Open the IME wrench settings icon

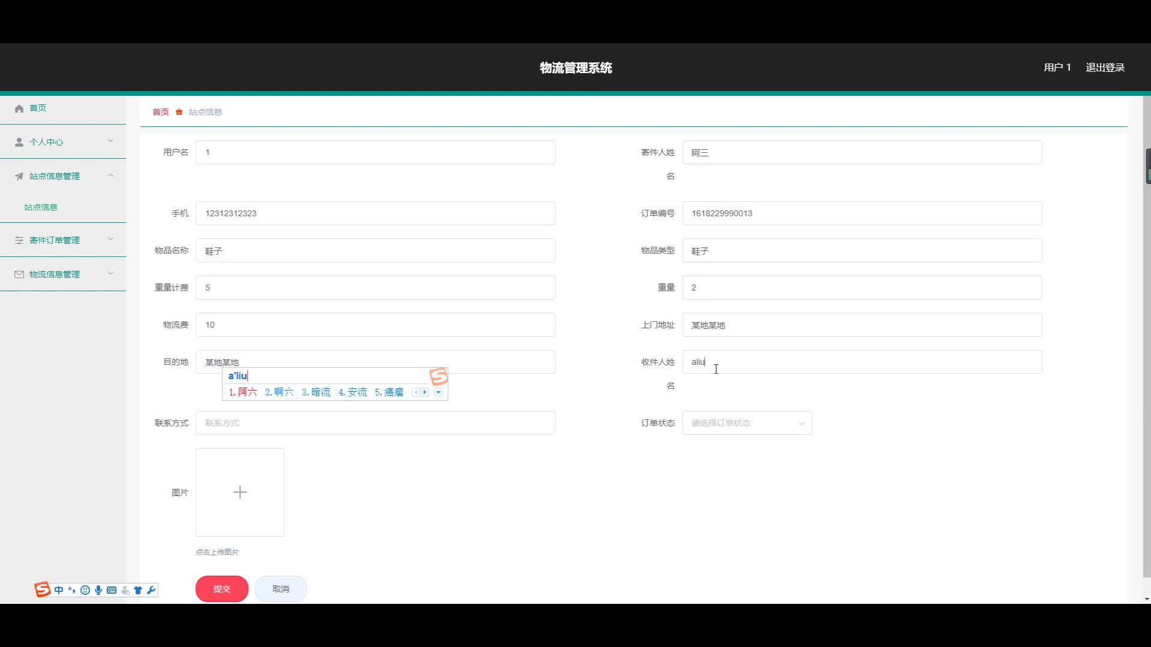151,590
